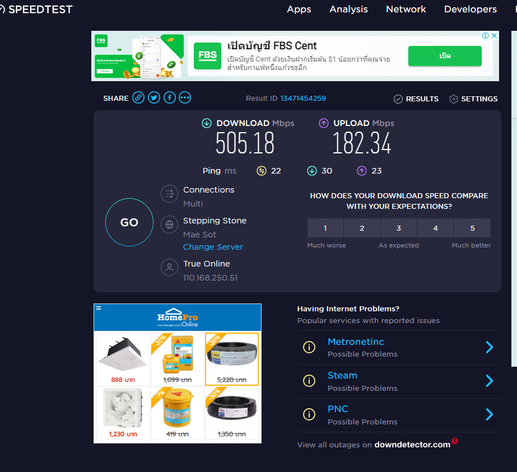Start test with GO button
Screen dimensions: 517x472
pos(129,222)
